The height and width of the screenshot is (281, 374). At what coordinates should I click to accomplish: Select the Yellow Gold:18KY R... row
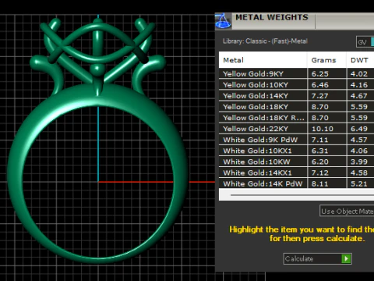(296, 118)
